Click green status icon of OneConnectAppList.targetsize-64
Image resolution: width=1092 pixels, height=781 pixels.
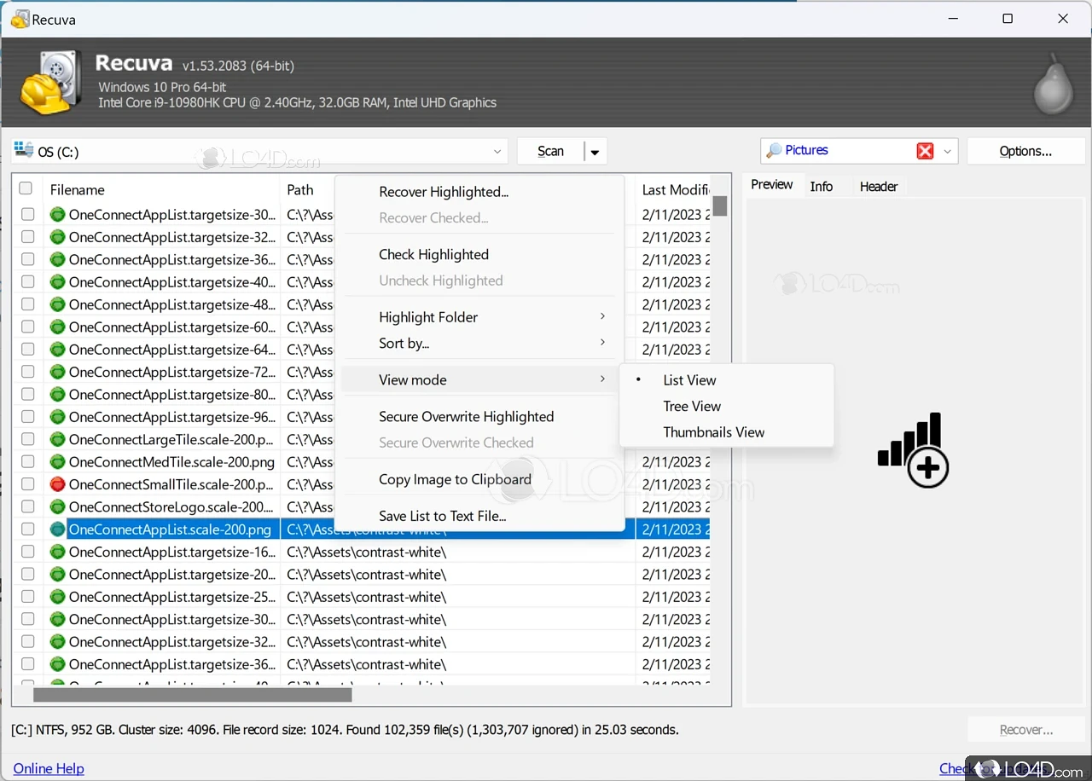(58, 350)
